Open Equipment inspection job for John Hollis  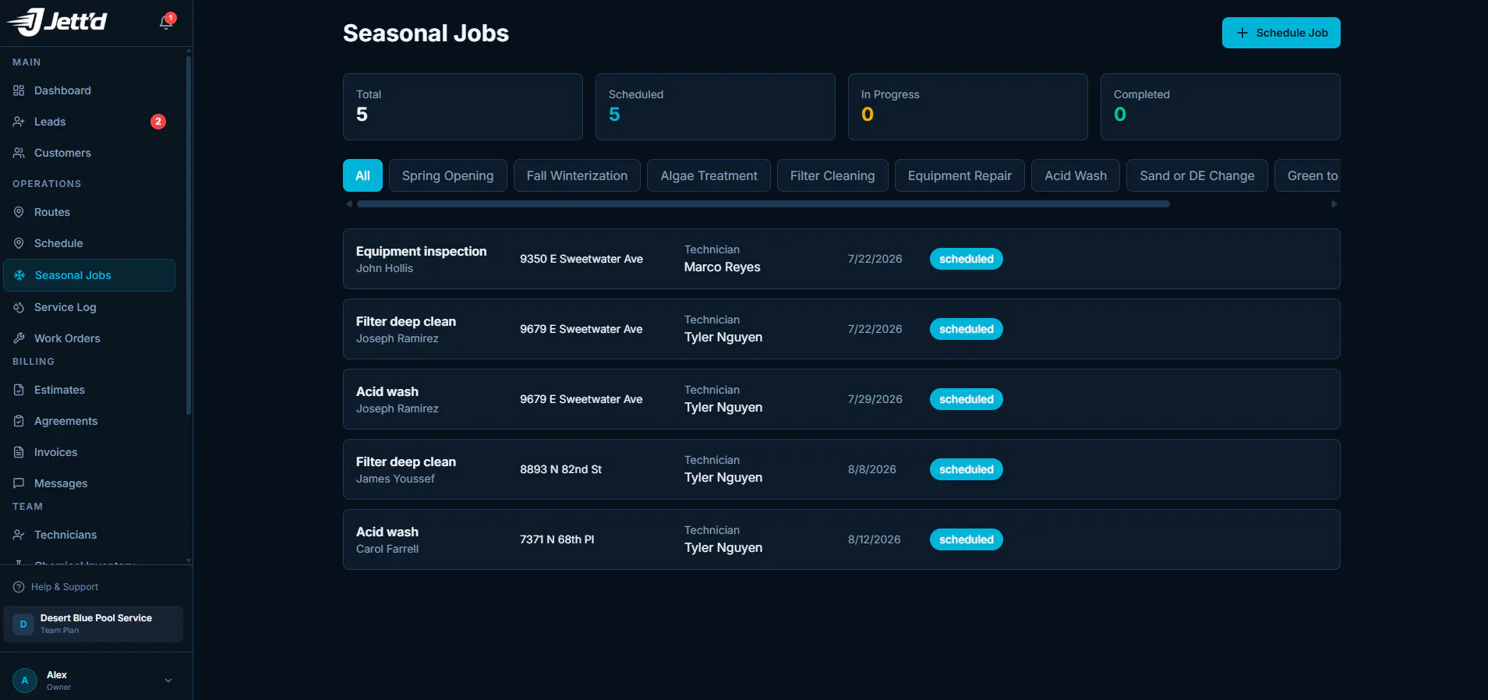[x=841, y=259]
